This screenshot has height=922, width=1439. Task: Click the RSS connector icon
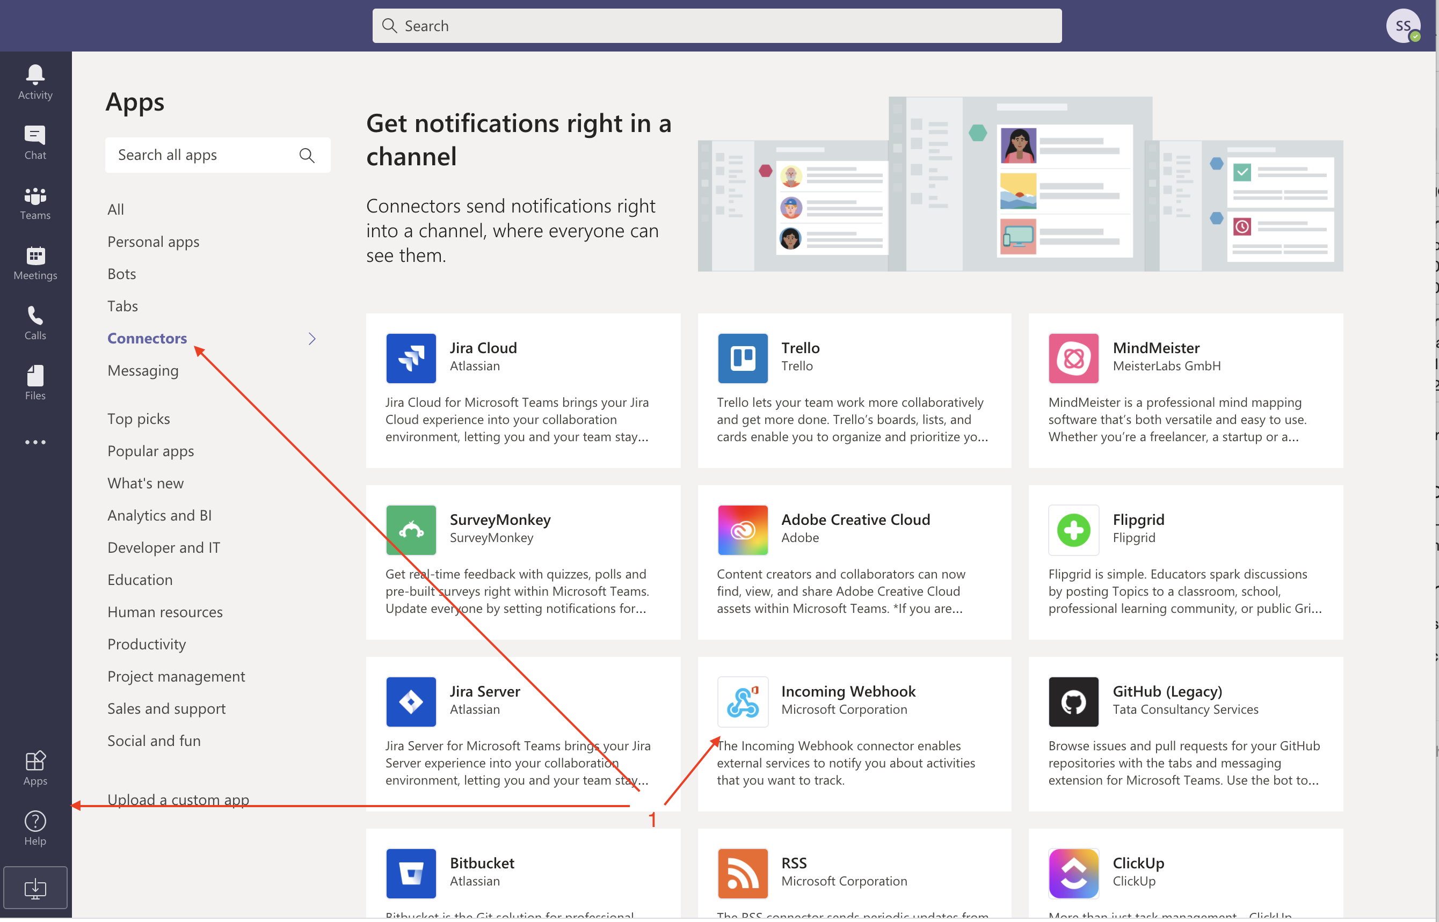743,874
